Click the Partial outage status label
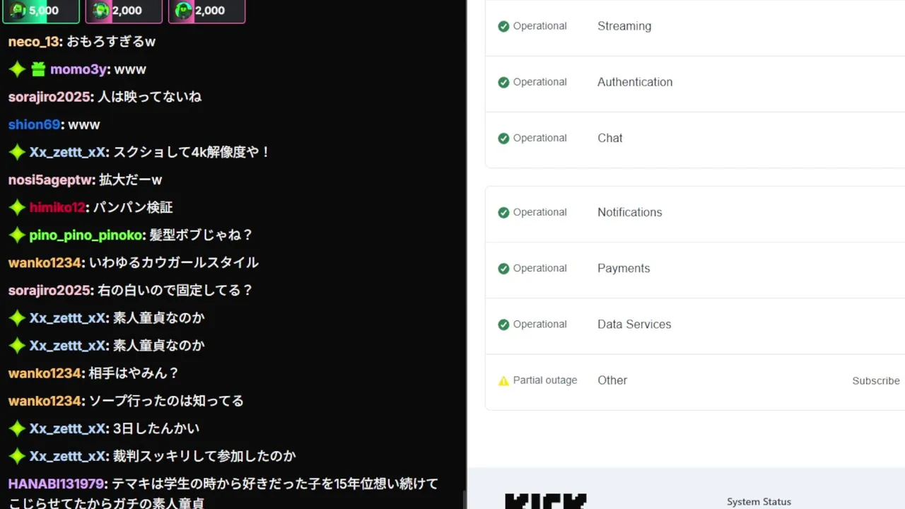The image size is (905, 509). [545, 380]
